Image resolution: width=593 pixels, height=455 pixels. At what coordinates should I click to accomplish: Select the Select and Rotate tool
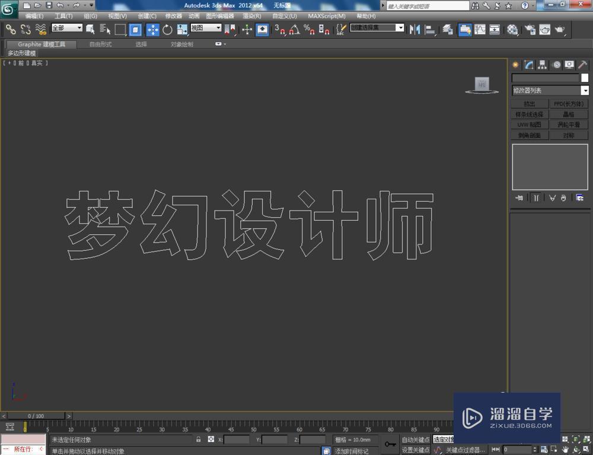(167, 30)
